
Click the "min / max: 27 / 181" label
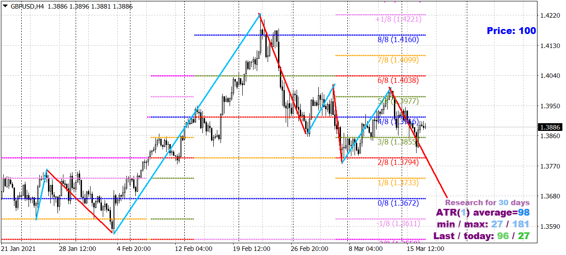tap(483, 224)
